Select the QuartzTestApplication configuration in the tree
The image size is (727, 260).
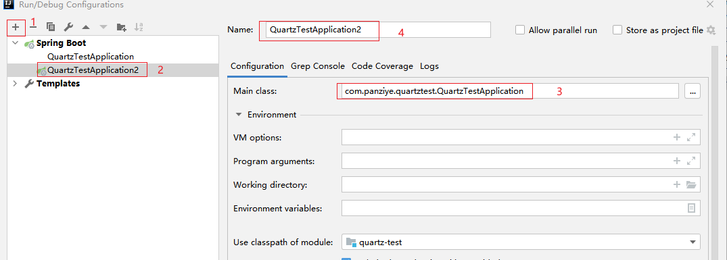[91, 57]
